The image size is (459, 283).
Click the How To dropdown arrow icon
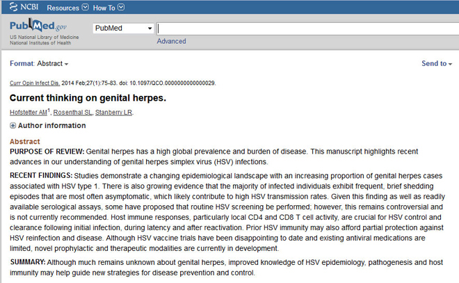pyautogui.click(x=121, y=7)
